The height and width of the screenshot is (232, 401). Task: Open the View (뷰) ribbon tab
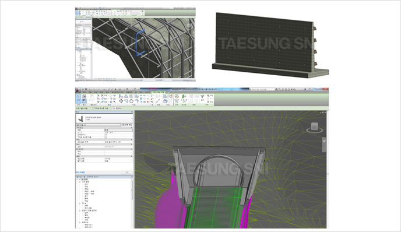click(x=136, y=92)
